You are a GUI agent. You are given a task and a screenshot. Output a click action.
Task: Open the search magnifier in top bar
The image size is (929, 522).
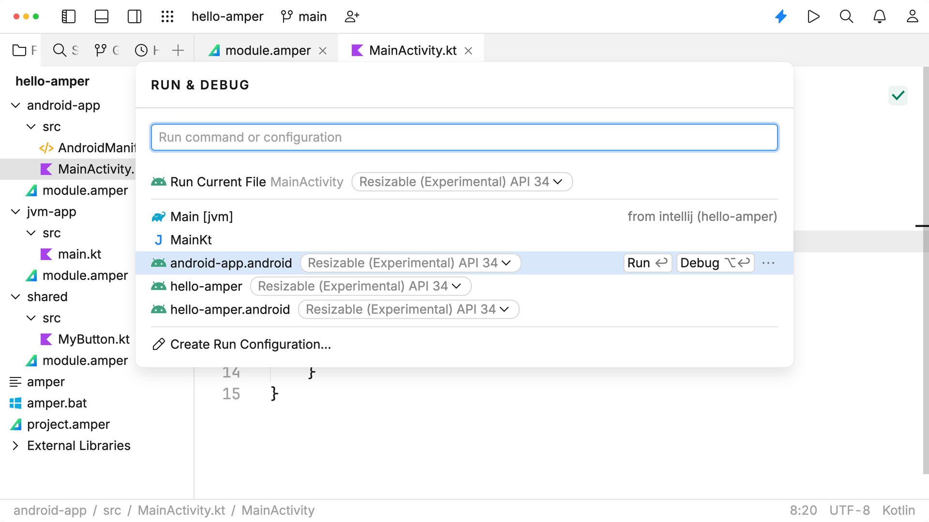[x=846, y=16]
